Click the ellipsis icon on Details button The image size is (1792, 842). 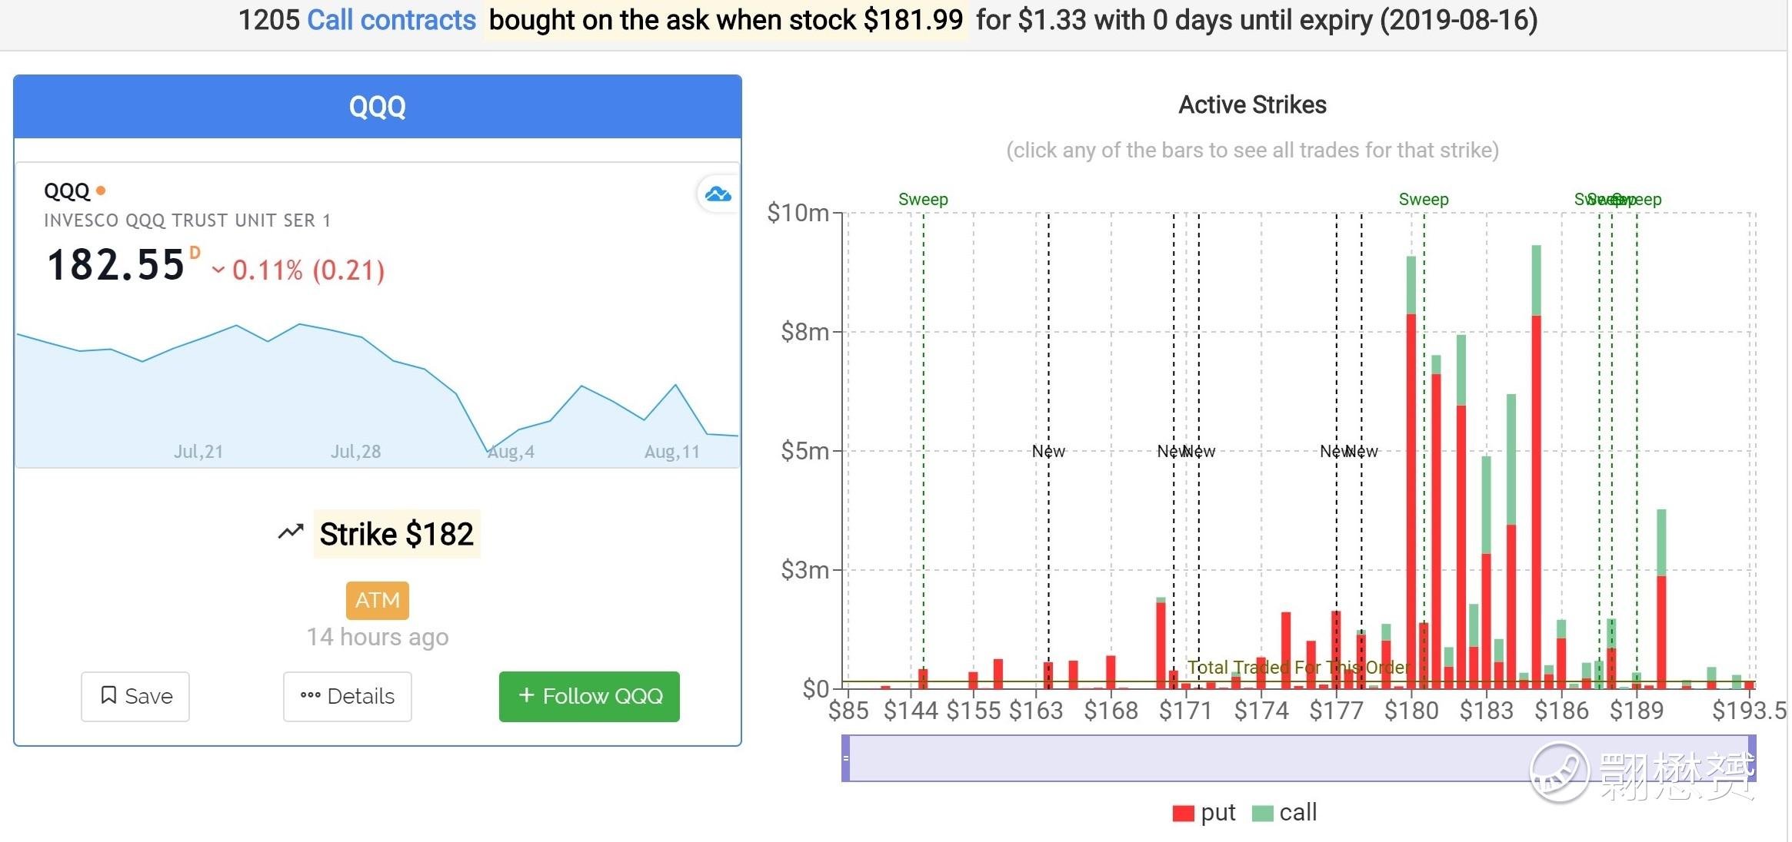pos(310,696)
